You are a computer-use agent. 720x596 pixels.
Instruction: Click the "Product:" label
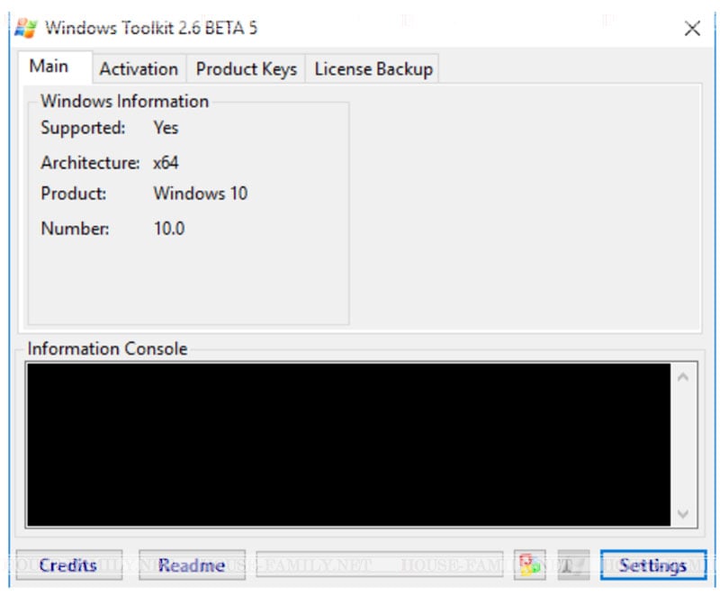(x=74, y=194)
